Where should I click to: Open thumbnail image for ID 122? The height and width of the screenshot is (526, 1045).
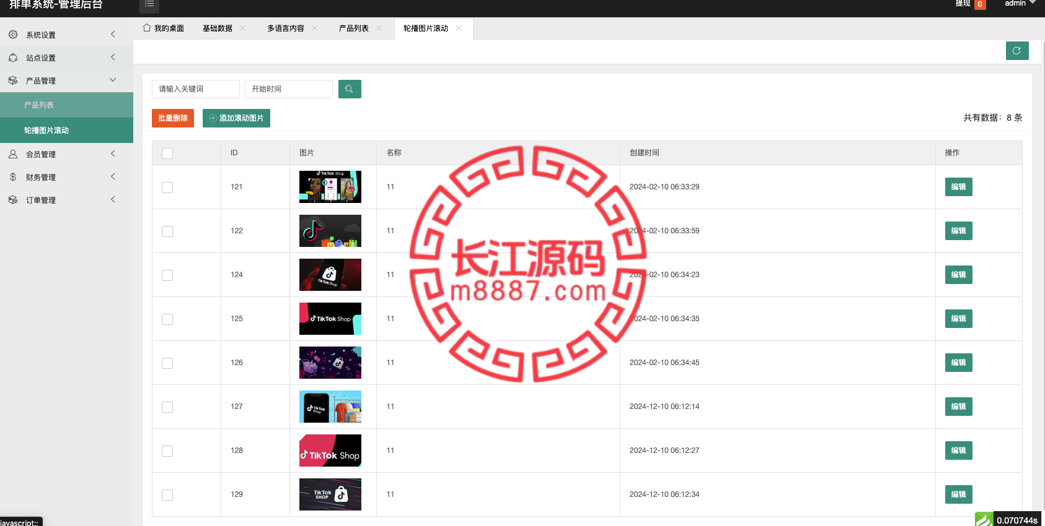pos(330,231)
